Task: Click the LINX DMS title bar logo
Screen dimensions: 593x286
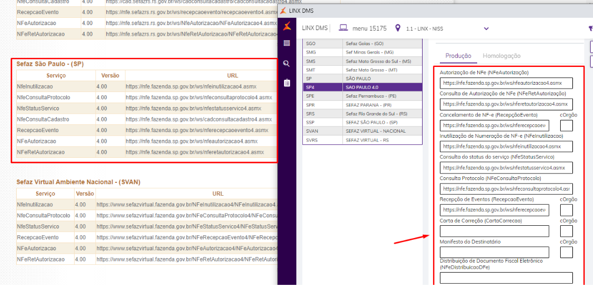Action: 282,11
